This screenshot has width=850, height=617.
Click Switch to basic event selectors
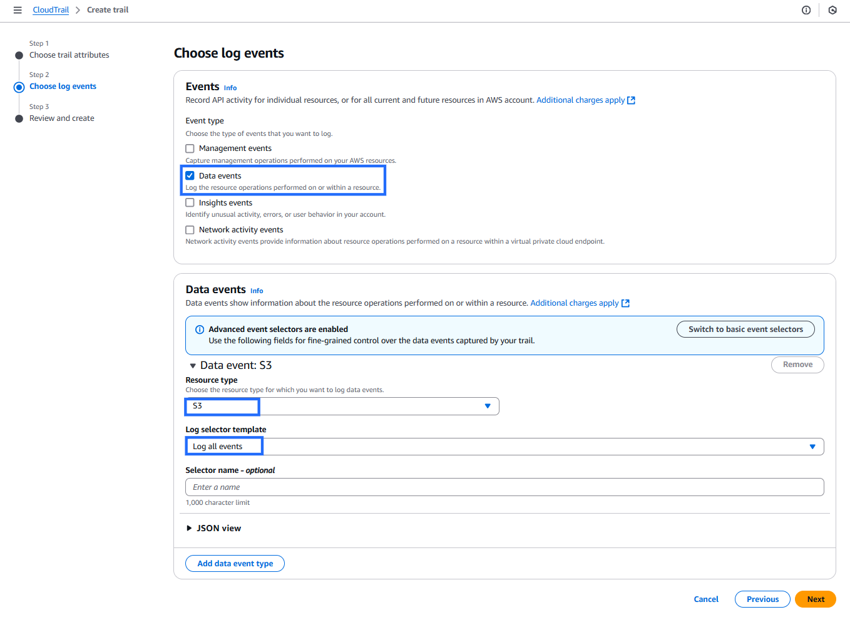[x=745, y=329]
